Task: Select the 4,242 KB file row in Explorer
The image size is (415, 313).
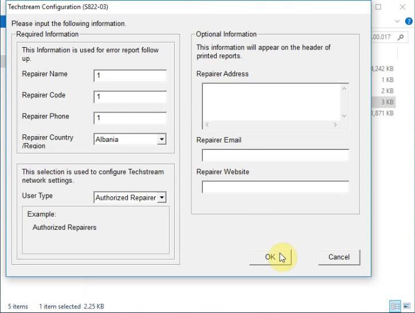Action: [x=383, y=69]
